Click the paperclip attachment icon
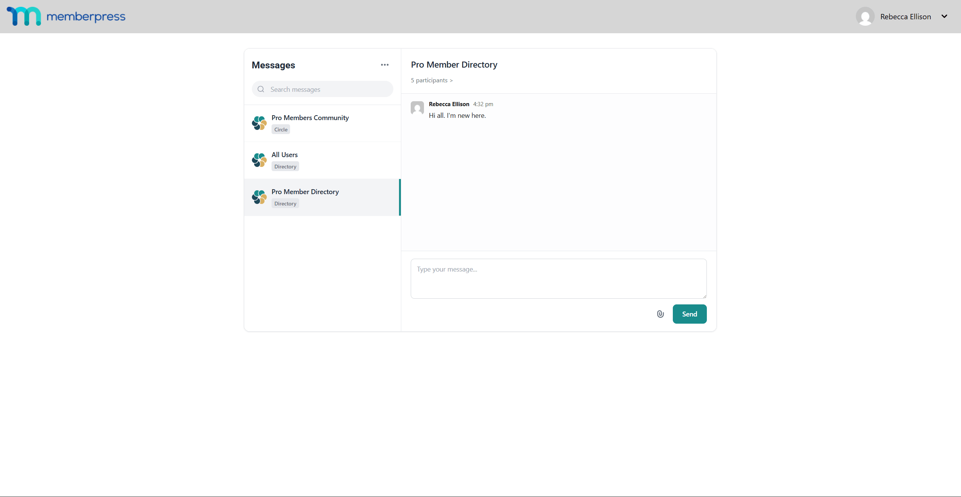 (x=660, y=314)
